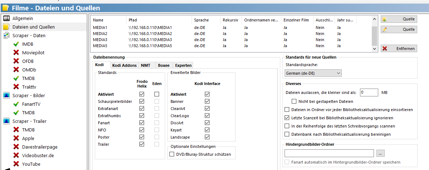Switch to the Kodi Addons tab
429x170 pixels.
pyautogui.click(x=124, y=65)
